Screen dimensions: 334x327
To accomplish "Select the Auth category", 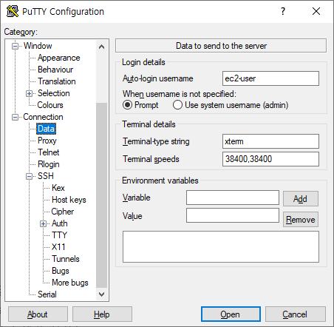I will click(60, 223).
